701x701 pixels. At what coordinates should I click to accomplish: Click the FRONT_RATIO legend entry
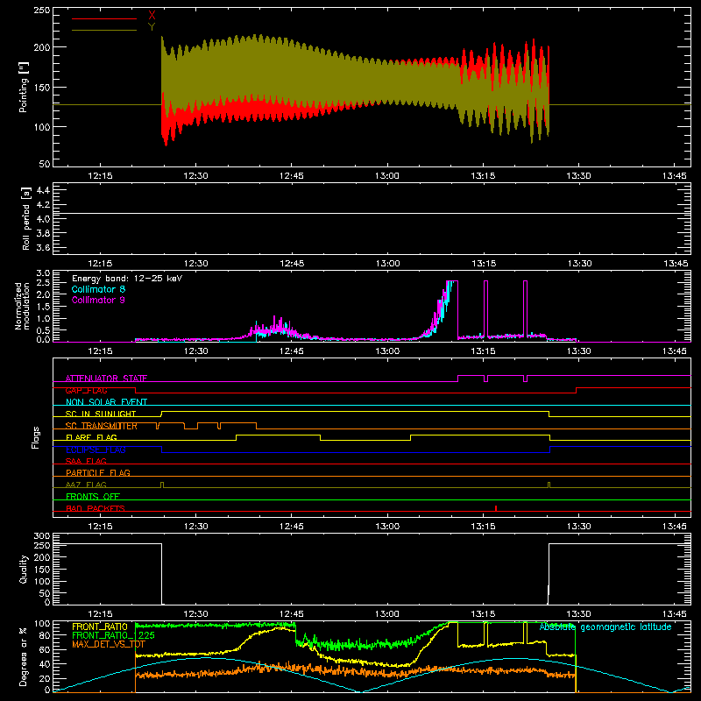click(100, 627)
